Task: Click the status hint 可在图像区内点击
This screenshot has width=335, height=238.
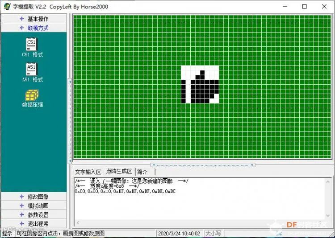Action: coord(61,233)
